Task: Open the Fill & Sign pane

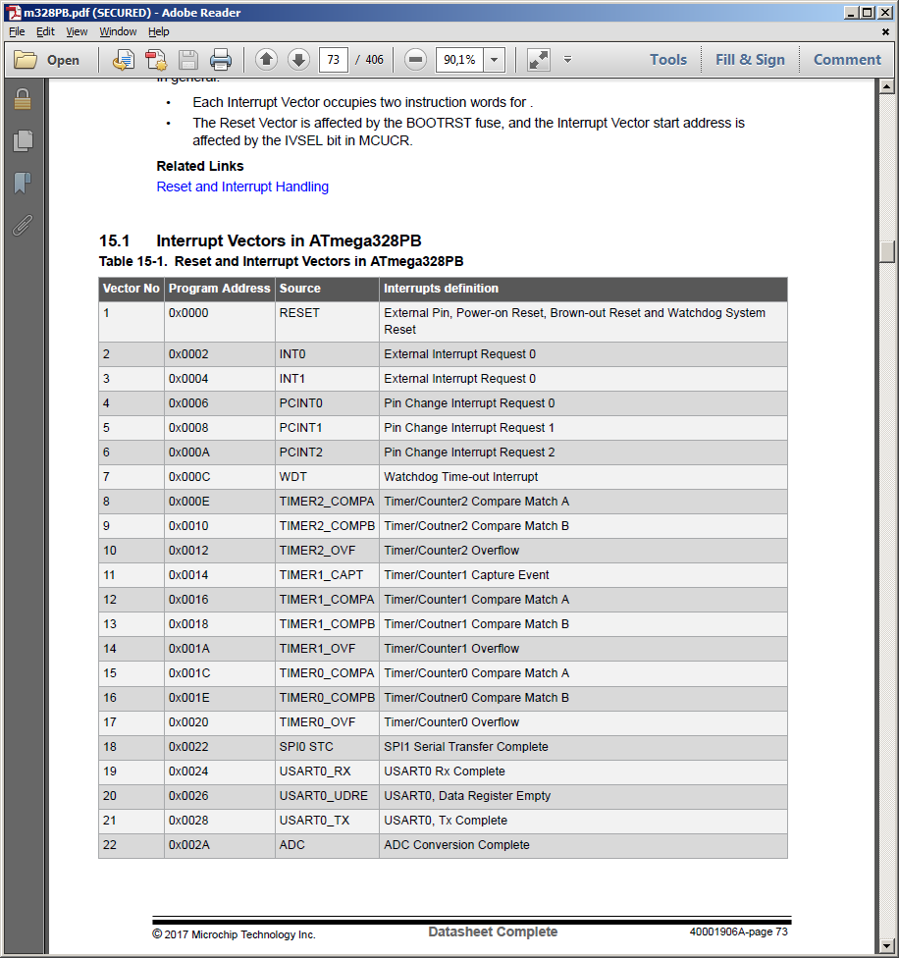Action: (750, 59)
